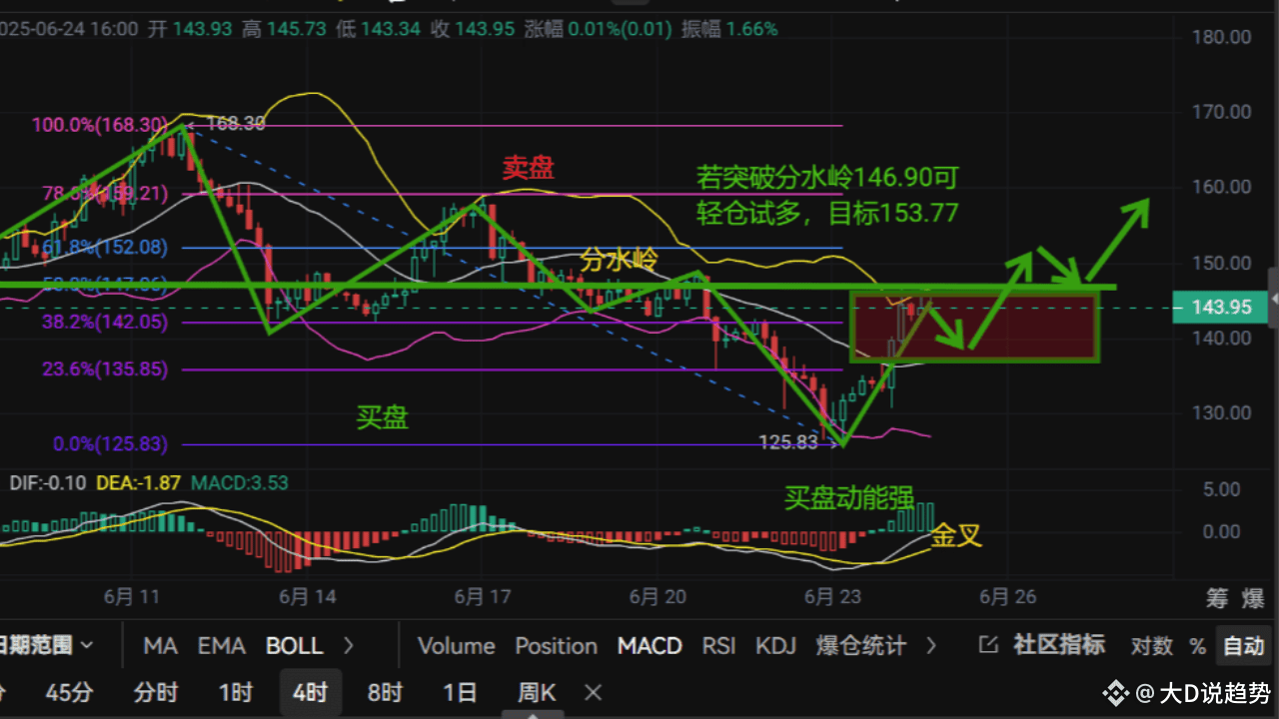
Task: Select the EMA overlay indicator
Action: click(x=221, y=646)
